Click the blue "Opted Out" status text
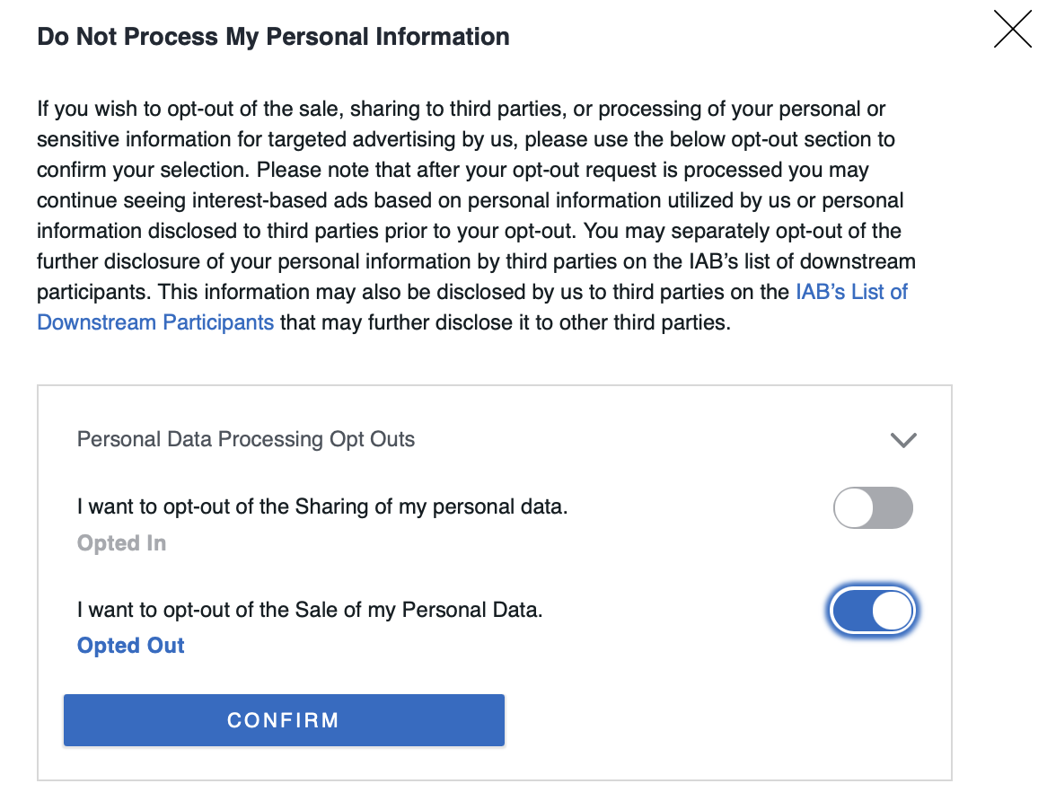Image resolution: width=1047 pixels, height=810 pixels. [x=131, y=646]
